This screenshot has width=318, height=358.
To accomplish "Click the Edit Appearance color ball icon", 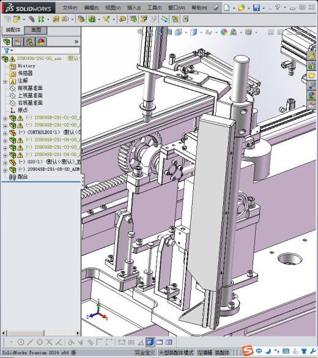I will click(224, 32).
